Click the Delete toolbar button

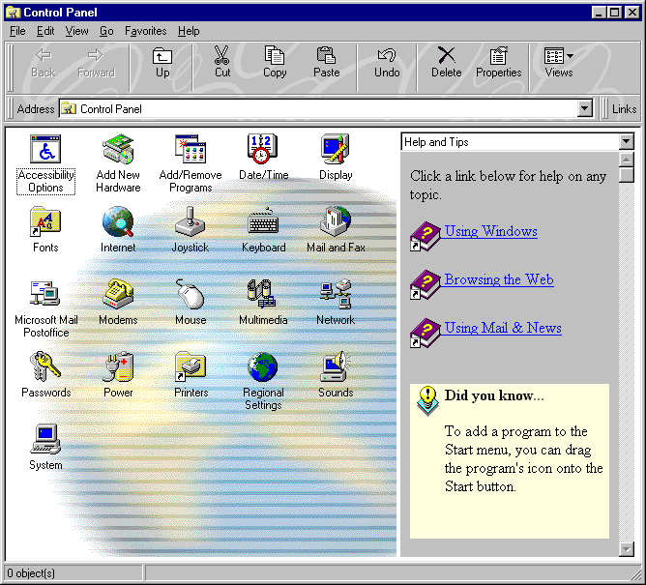446,63
